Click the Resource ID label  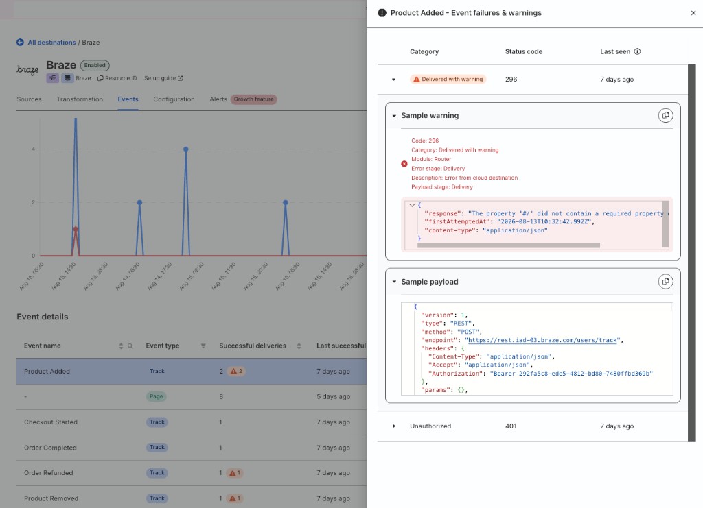[x=121, y=78]
